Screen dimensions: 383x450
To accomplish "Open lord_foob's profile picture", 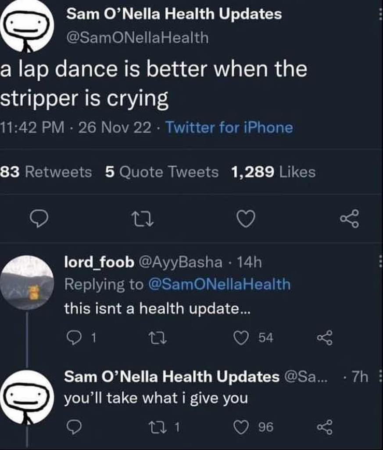I will [x=27, y=283].
